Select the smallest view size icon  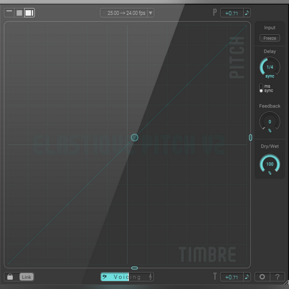[9, 12]
